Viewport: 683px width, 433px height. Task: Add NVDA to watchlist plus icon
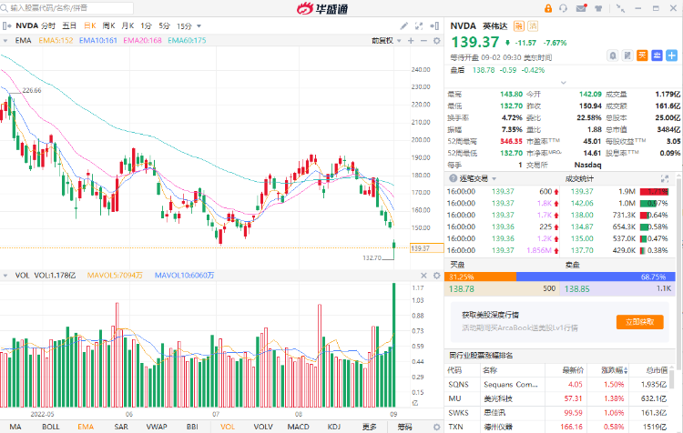[x=672, y=55]
